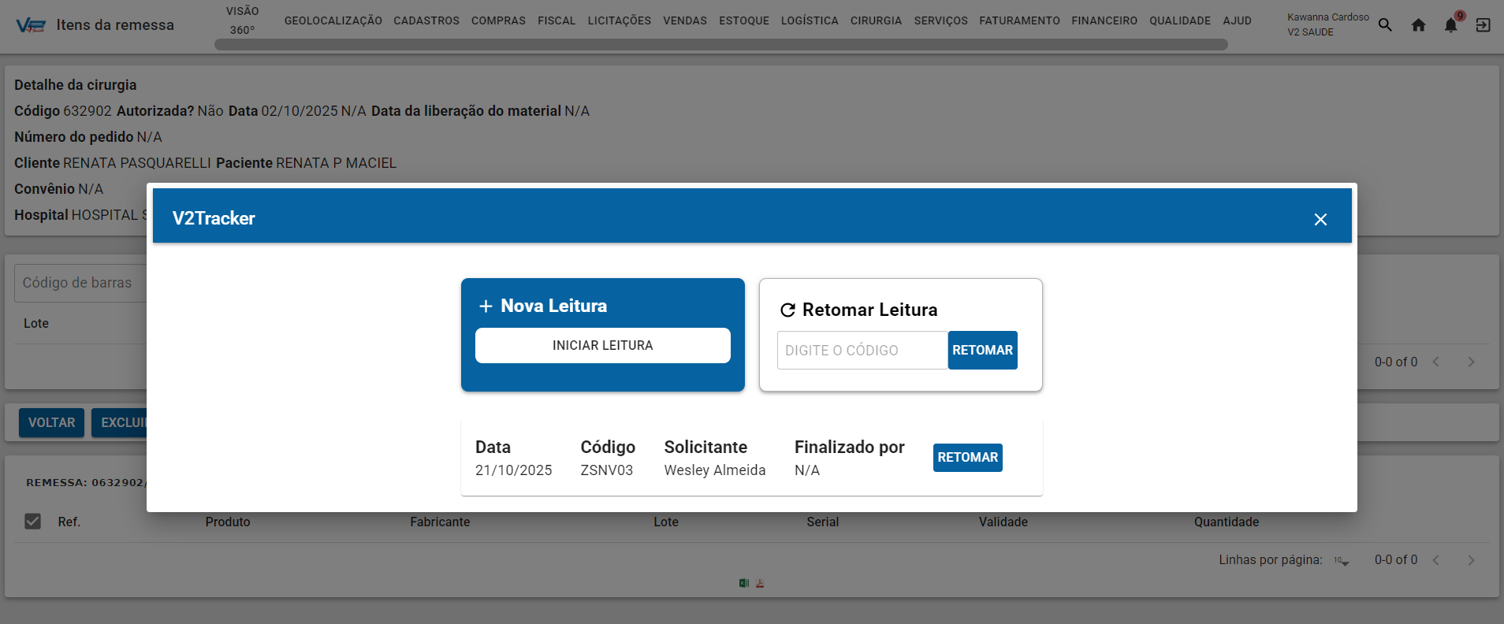
Task: Click the horizontal menu scrollbar
Action: pos(720,45)
